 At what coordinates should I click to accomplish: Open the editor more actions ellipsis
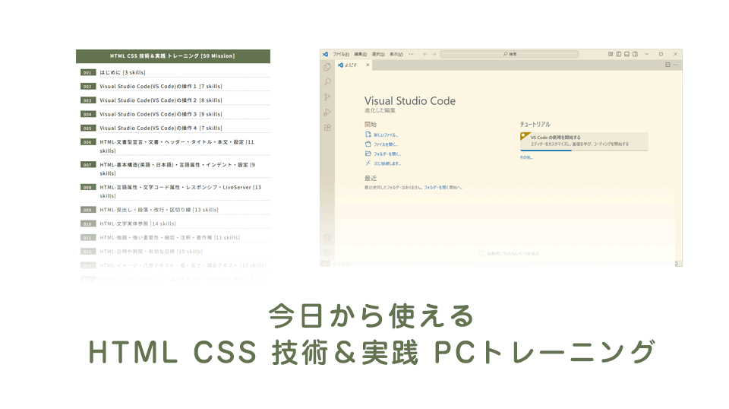pos(676,65)
